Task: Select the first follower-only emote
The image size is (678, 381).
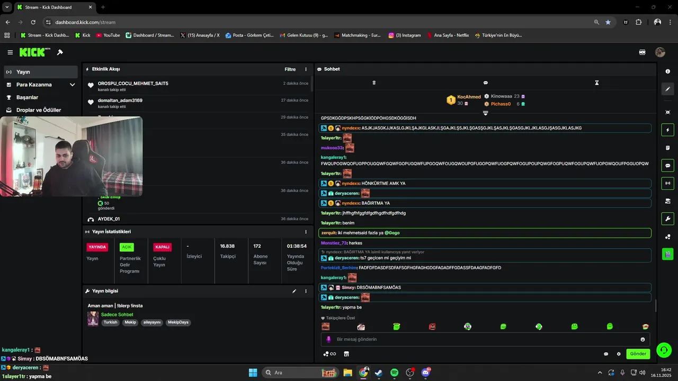Action: (325, 326)
